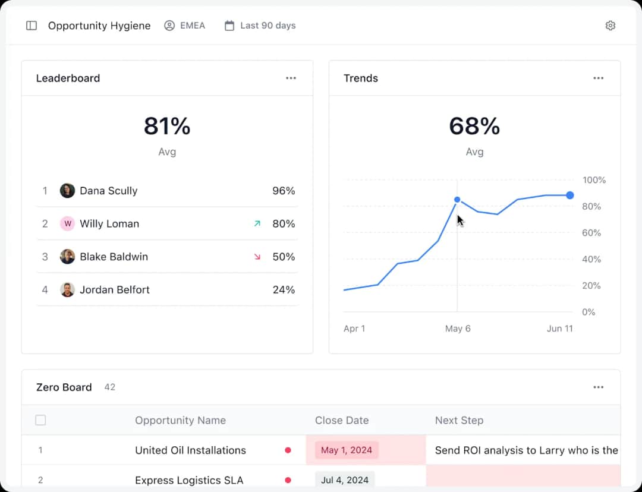This screenshot has width=642, height=492.
Task: Click the May 6 data point on trend line
Action: tap(457, 200)
